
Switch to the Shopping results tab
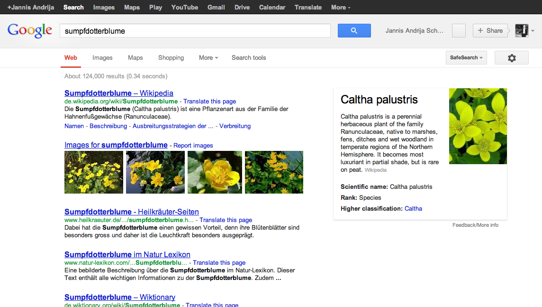tap(171, 58)
